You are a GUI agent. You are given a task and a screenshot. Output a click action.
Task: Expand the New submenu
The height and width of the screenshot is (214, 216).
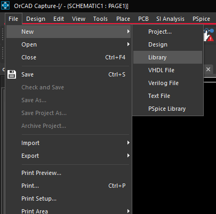[68, 32]
